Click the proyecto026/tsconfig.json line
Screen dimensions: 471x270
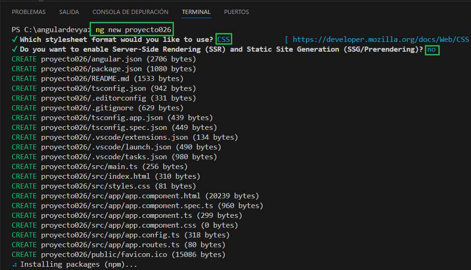coord(104,88)
